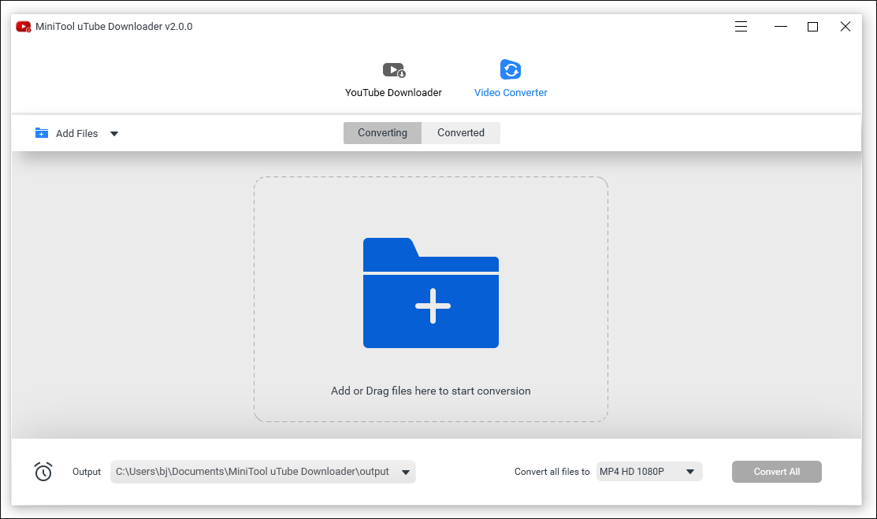The width and height of the screenshot is (877, 519).
Task: Minimize the MiniTool window
Action: [x=781, y=26]
